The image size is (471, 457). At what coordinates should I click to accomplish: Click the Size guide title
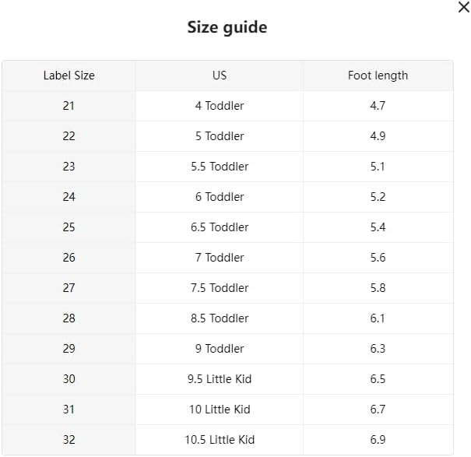(227, 27)
